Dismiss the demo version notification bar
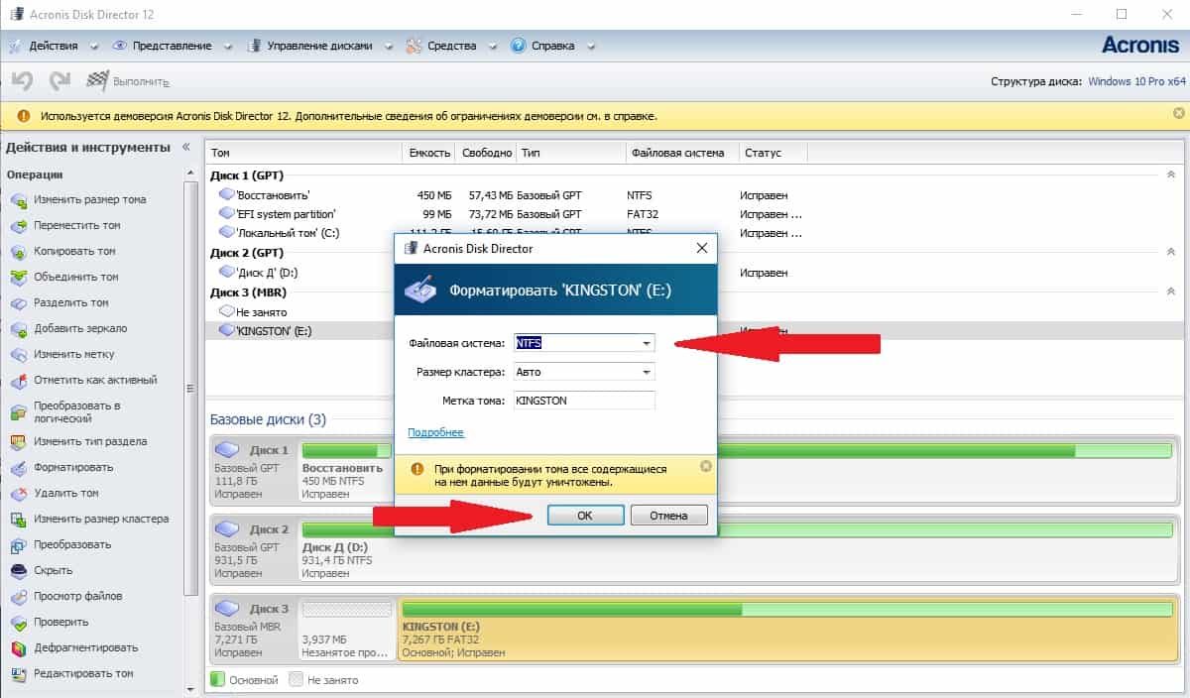Viewport: 1190px width, 698px height. click(1179, 114)
